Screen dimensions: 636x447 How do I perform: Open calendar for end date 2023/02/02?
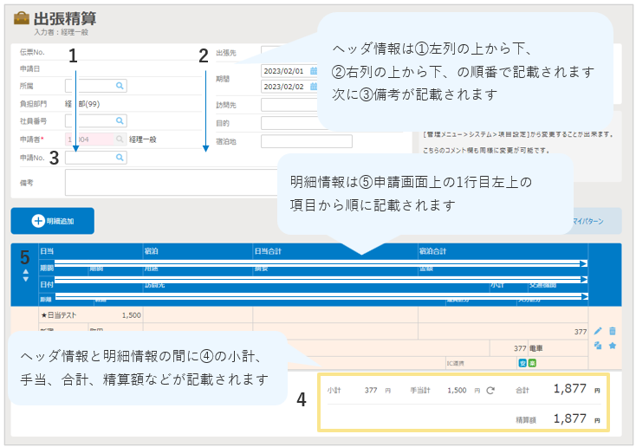pos(313,86)
